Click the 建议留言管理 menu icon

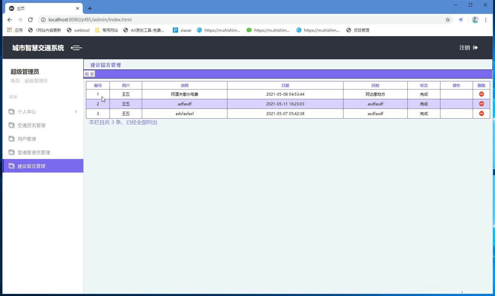point(12,166)
